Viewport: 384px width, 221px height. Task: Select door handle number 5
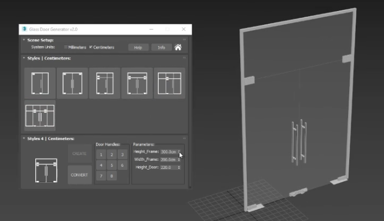click(112, 165)
